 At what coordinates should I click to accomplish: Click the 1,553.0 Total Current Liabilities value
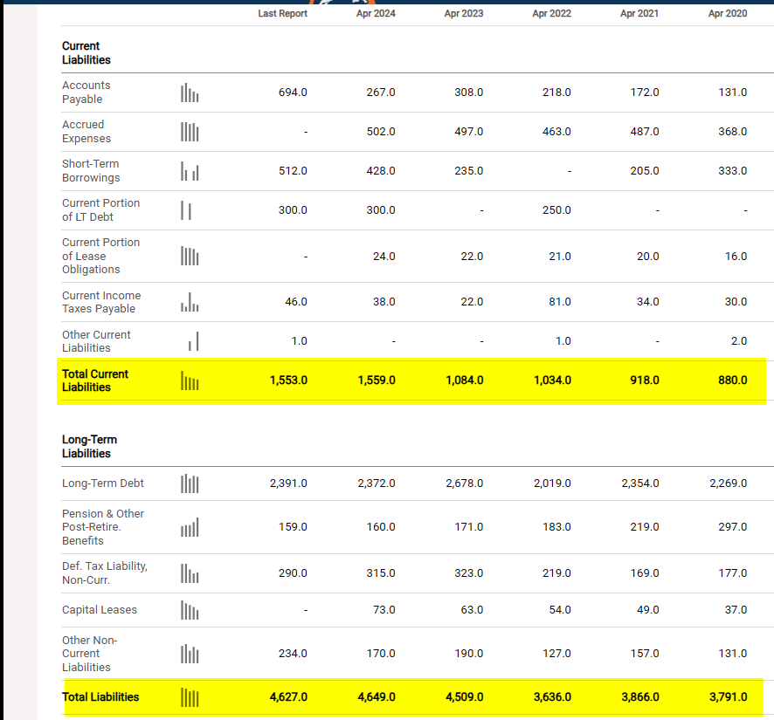pos(288,381)
